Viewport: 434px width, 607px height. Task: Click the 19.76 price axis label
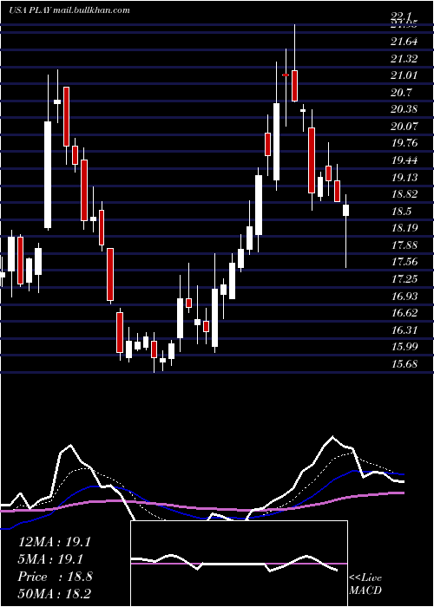(x=404, y=143)
